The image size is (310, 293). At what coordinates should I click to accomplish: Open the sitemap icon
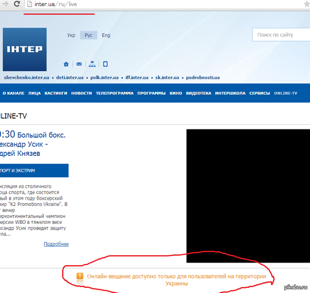tap(92, 64)
